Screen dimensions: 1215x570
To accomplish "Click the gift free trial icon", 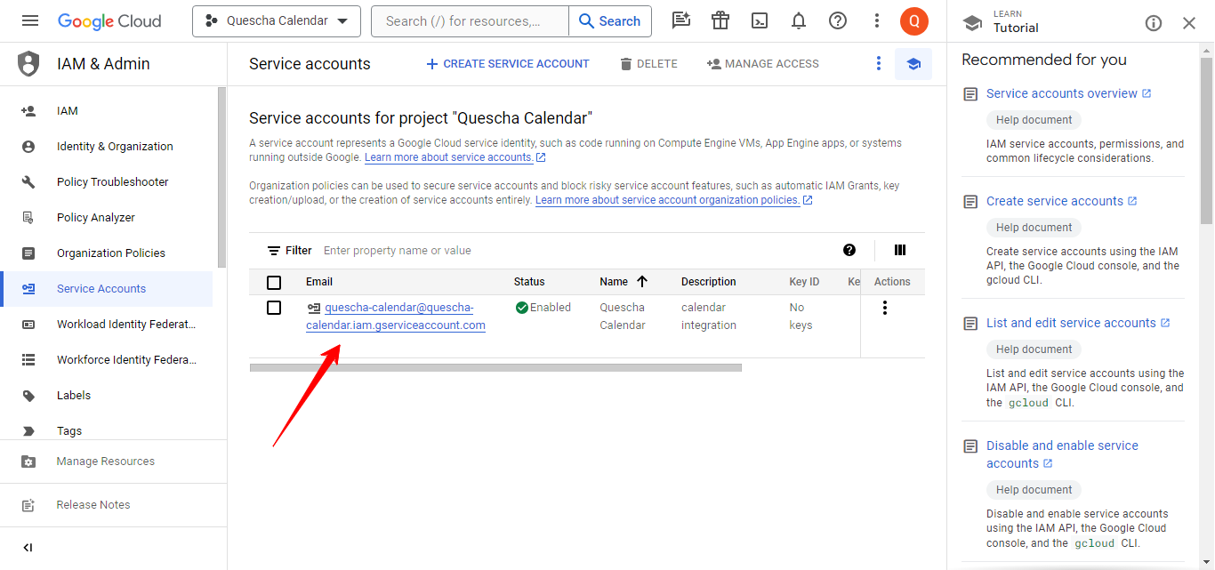I will (720, 20).
